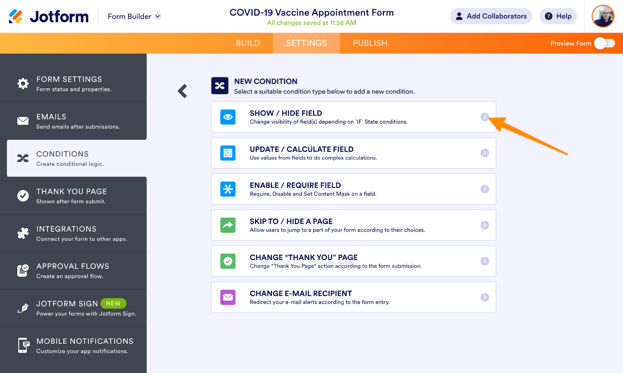Click the Show / Hide Field eye icon
This screenshot has height=373, width=623.
[228, 117]
